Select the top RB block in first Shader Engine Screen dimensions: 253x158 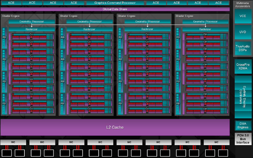(x=4, y=38)
